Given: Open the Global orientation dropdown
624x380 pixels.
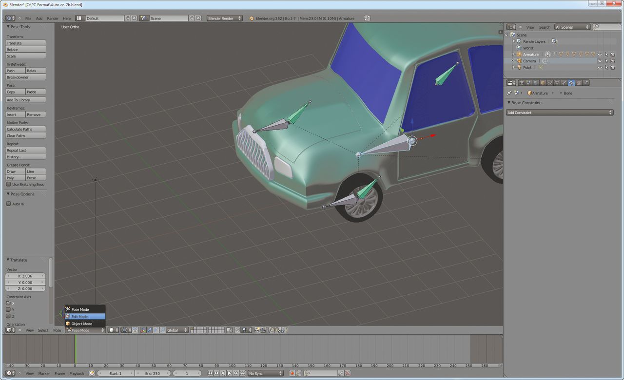Looking at the screenshot, I should click(177, 330).
